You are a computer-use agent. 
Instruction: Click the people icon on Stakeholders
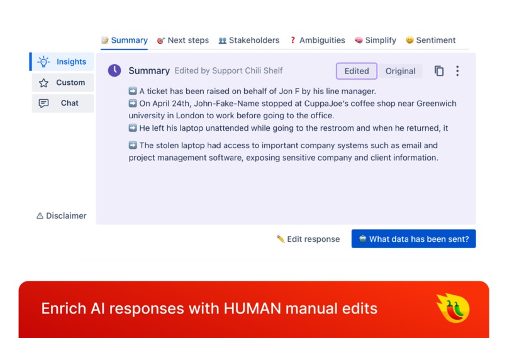223,40
